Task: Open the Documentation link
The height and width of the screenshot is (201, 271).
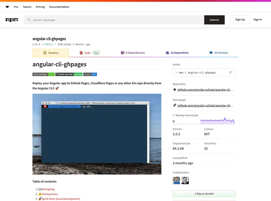Action: click(x=59, y=7)
